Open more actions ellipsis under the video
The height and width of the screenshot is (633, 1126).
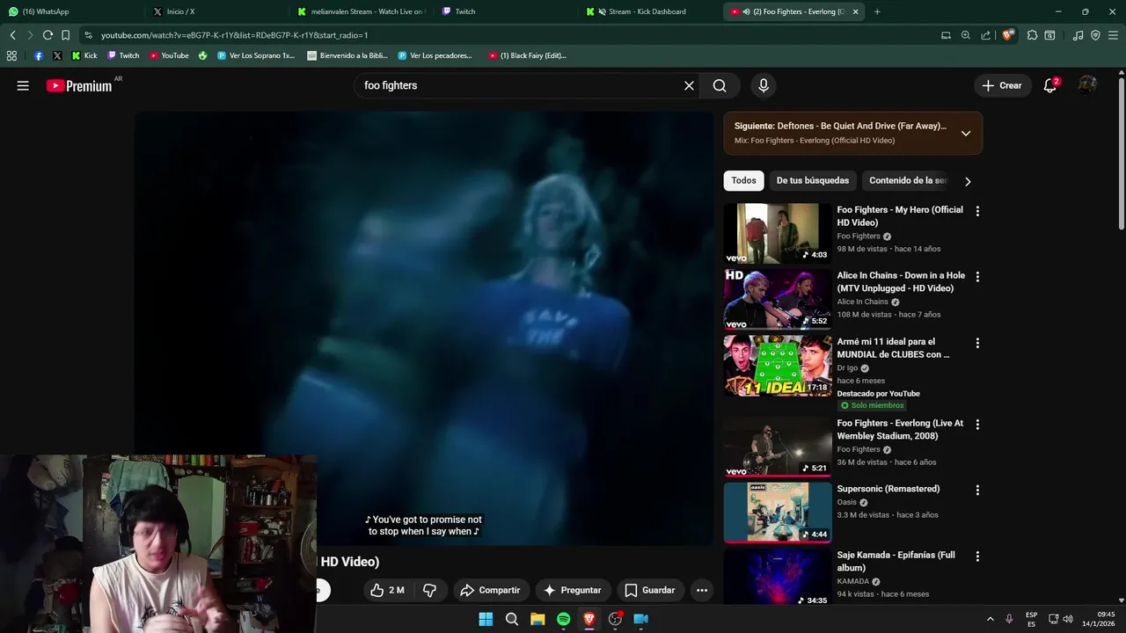702,590
